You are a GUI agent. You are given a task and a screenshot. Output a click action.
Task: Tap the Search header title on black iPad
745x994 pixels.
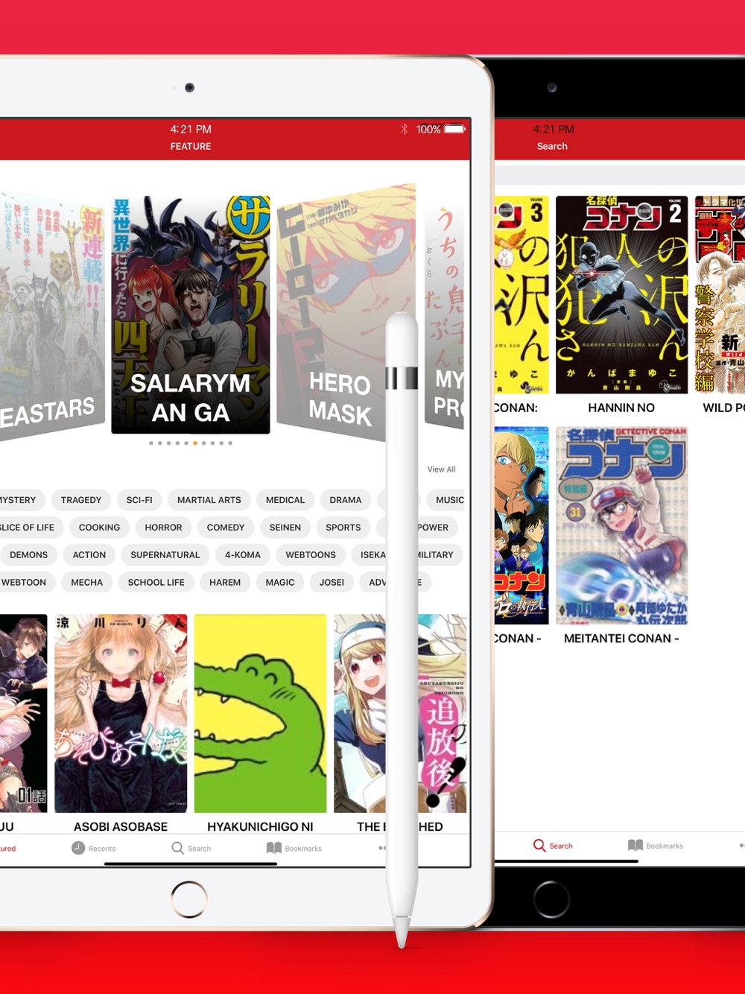tap(552, 146)
